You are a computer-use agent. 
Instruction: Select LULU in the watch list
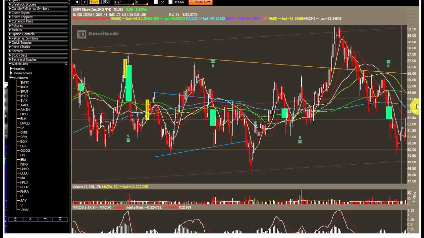24,173
